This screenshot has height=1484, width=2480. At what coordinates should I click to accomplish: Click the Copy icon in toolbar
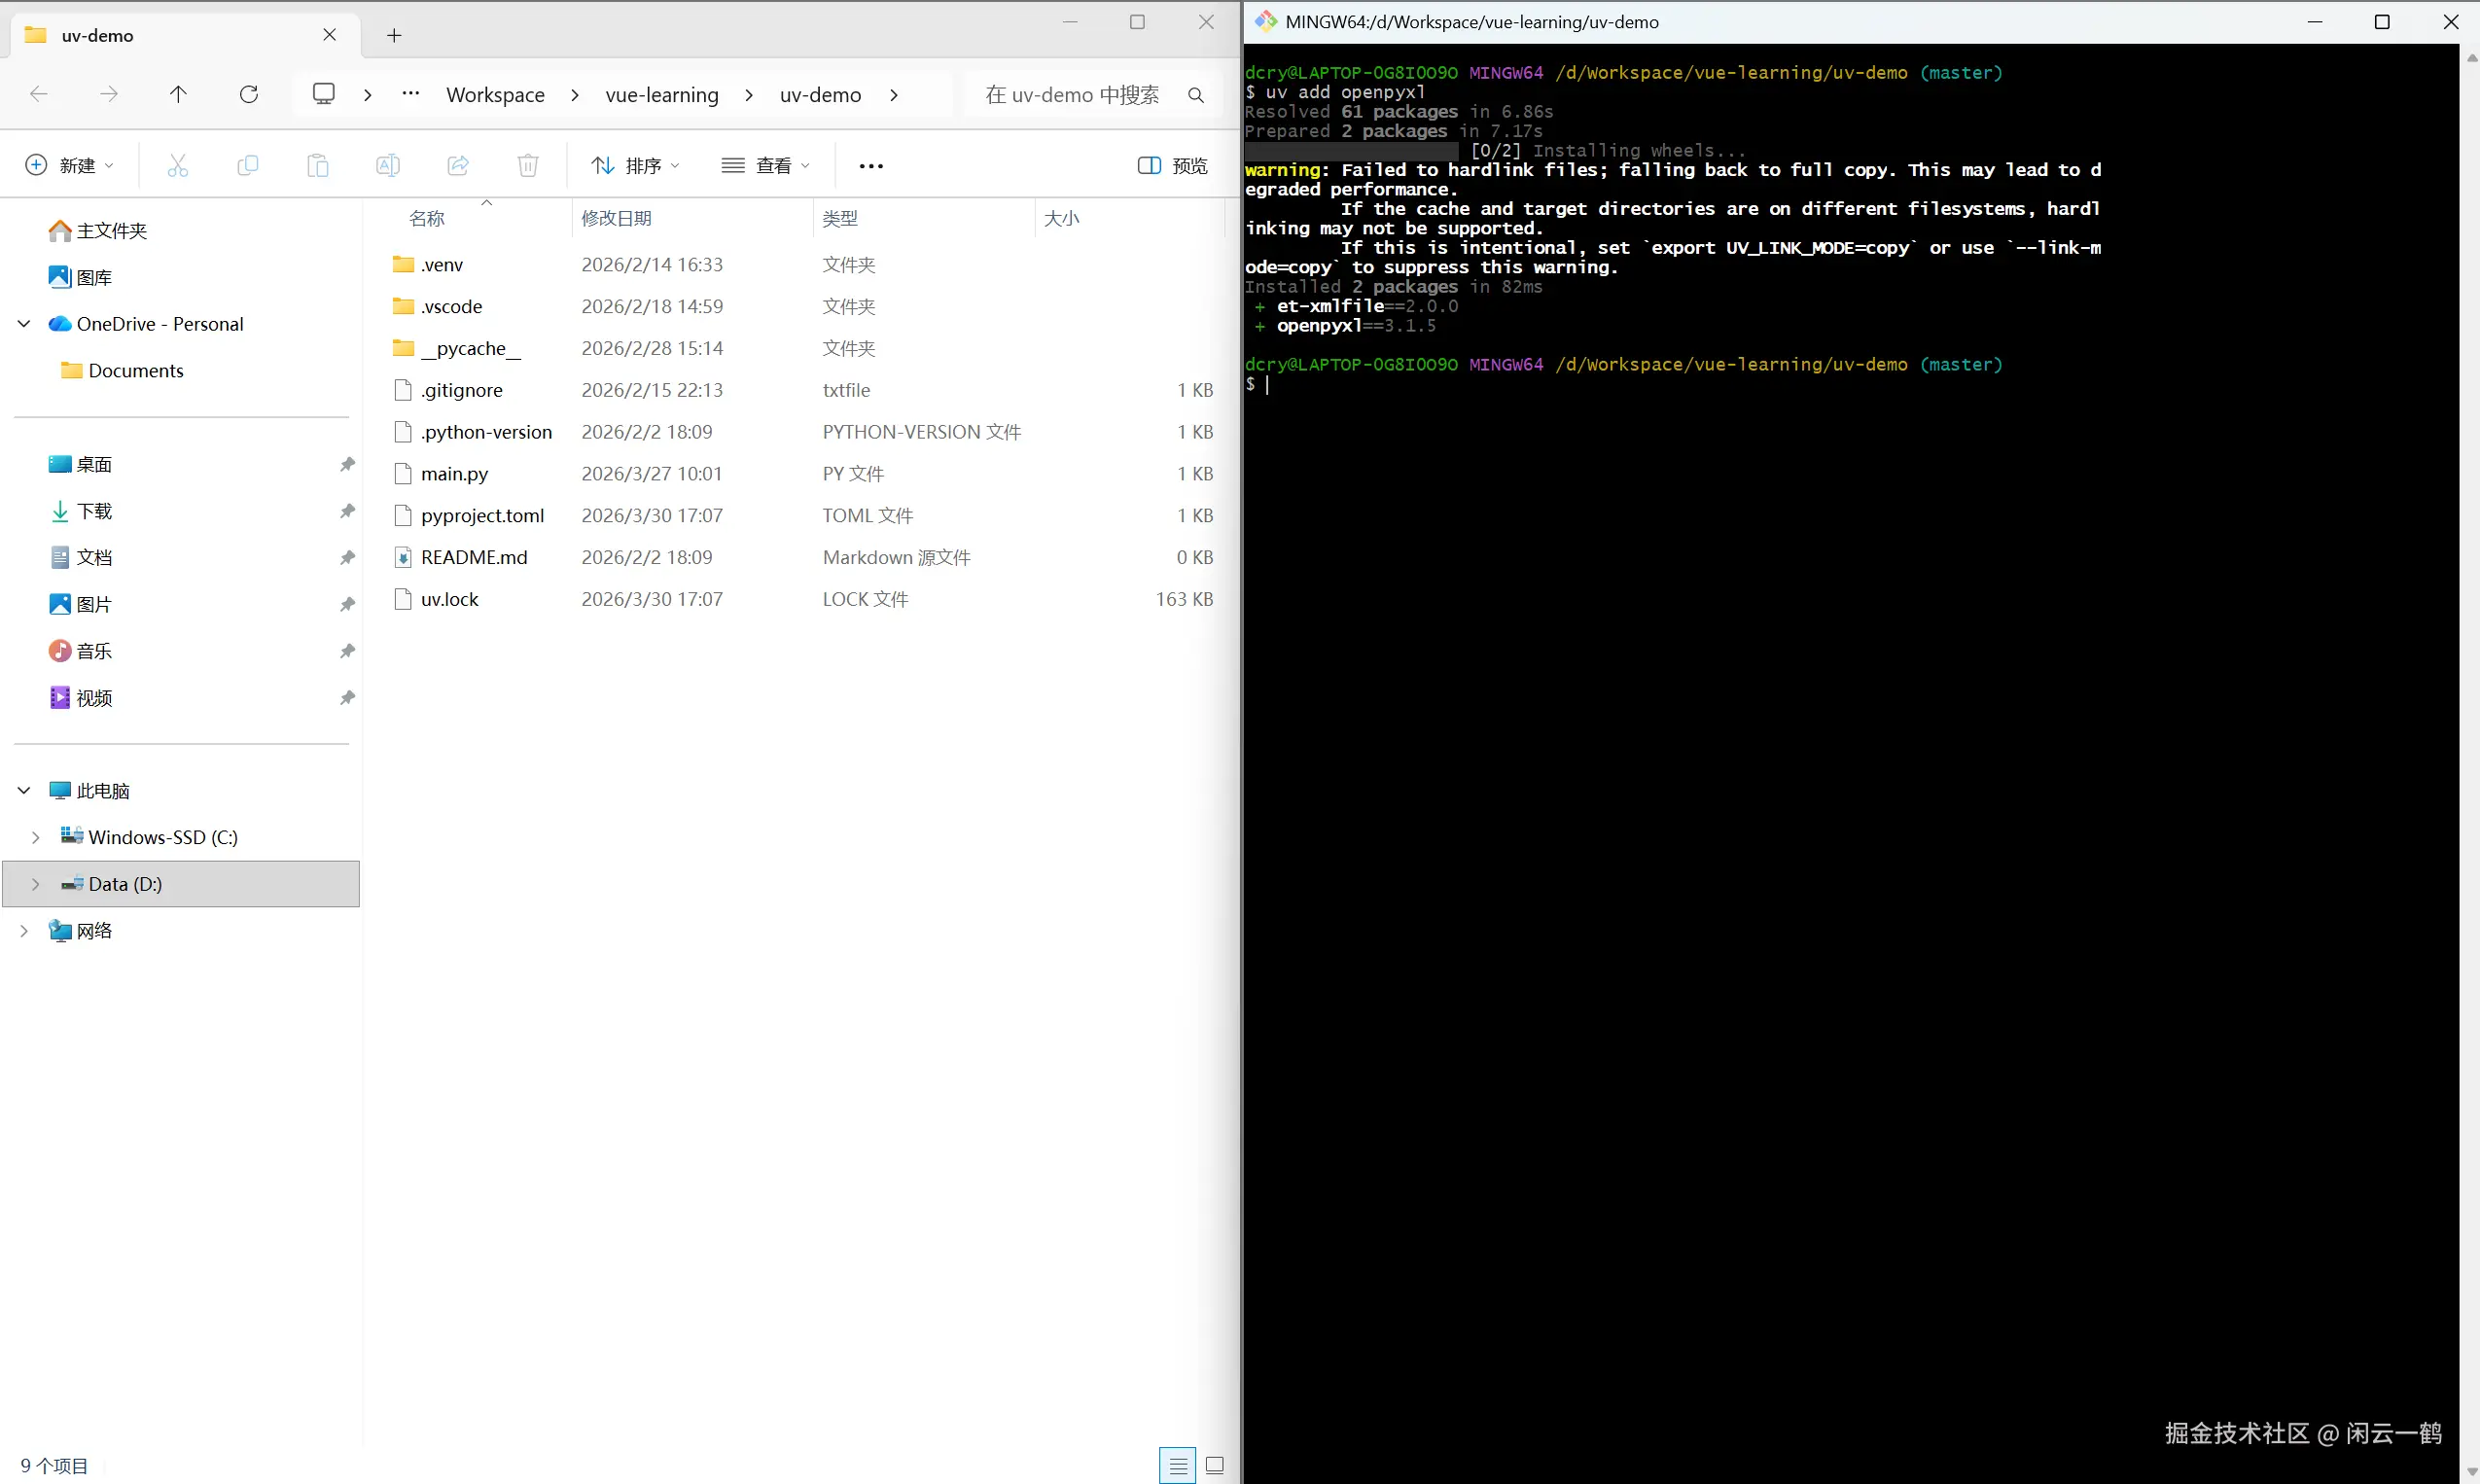(247, 166)
